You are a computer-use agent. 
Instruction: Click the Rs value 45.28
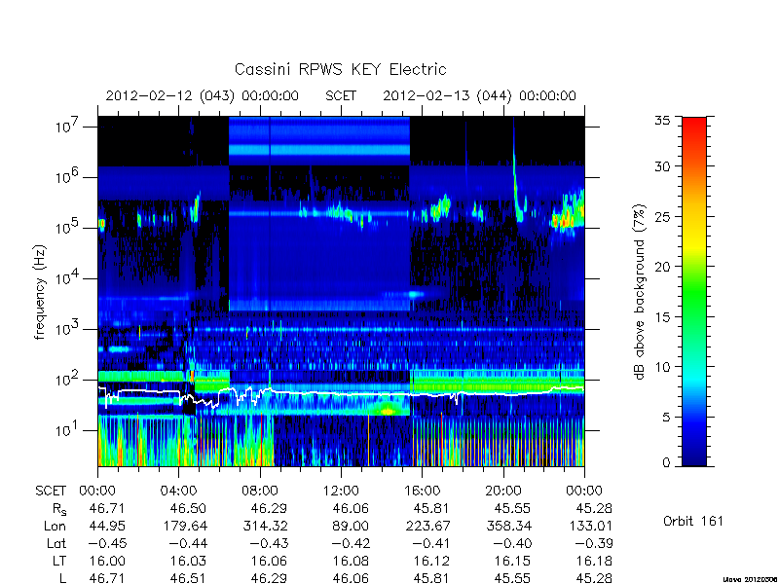click(594, 508)
